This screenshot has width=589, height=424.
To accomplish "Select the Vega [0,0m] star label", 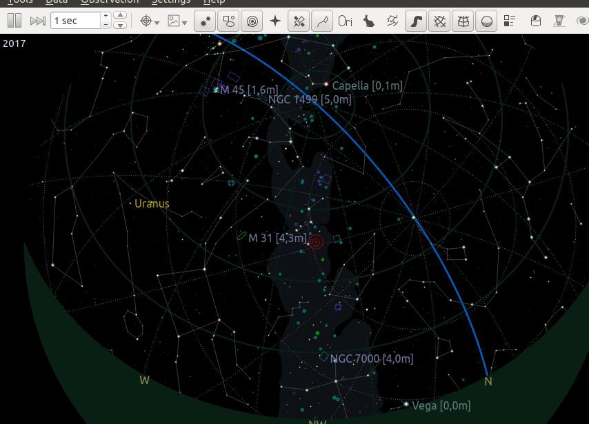I will (441, 405).
